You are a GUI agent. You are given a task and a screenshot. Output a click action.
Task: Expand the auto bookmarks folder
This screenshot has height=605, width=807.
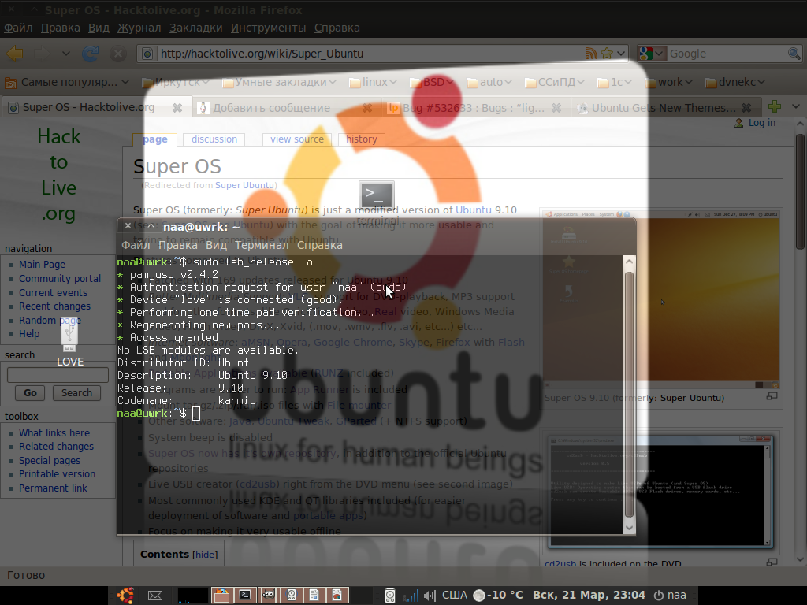coord(489,82)
